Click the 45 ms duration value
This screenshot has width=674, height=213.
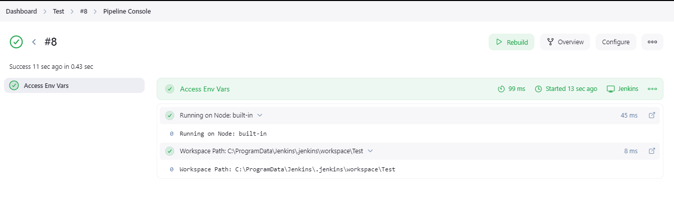pos(629,115)
